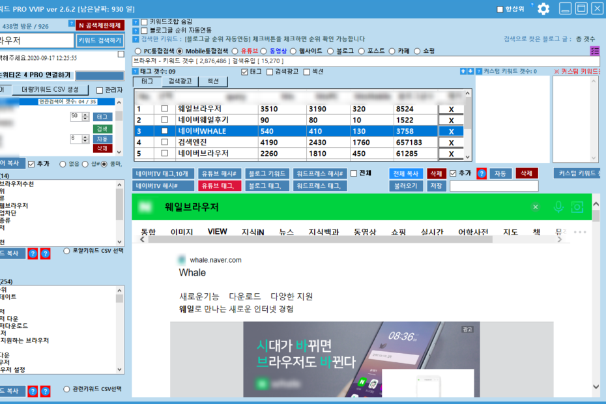
Task: Click the help icon beside 검색한 키워드
Action: (136, 39)
